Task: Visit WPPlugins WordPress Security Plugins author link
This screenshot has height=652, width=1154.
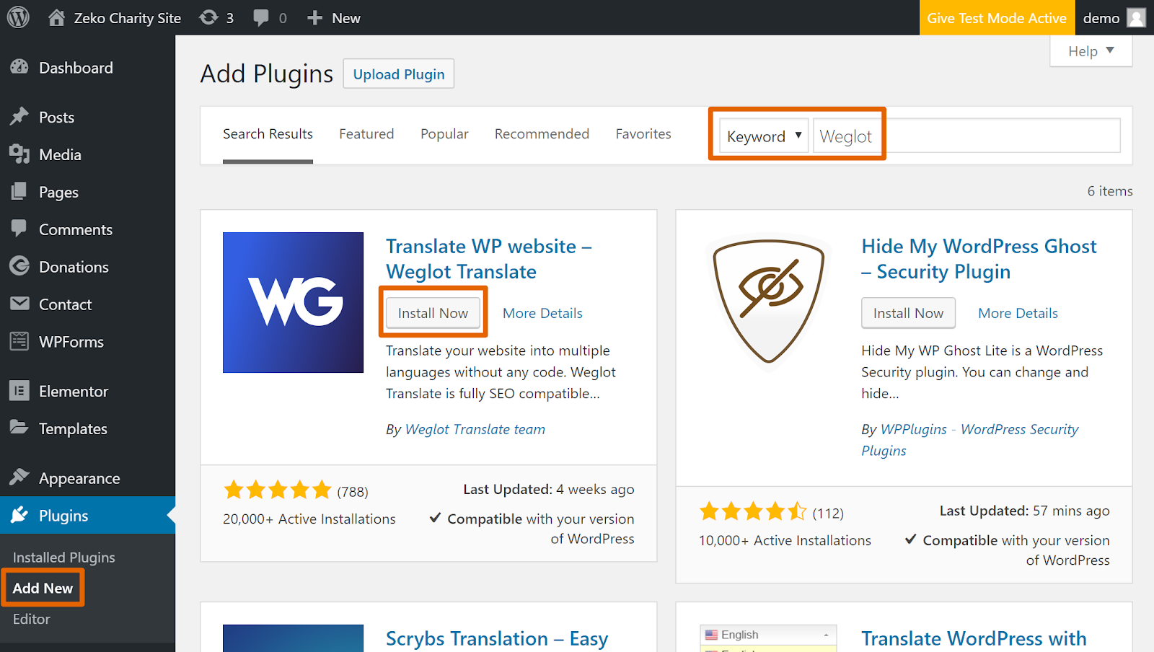Action: coord(970,440)
